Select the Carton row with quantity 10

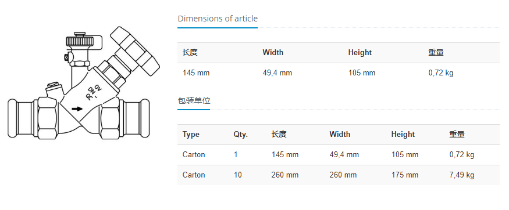339,175
